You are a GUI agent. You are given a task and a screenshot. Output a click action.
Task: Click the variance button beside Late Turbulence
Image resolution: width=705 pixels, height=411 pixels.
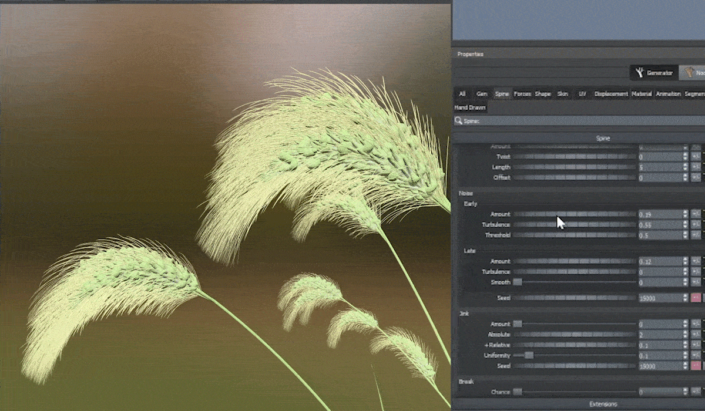[696, 272]
